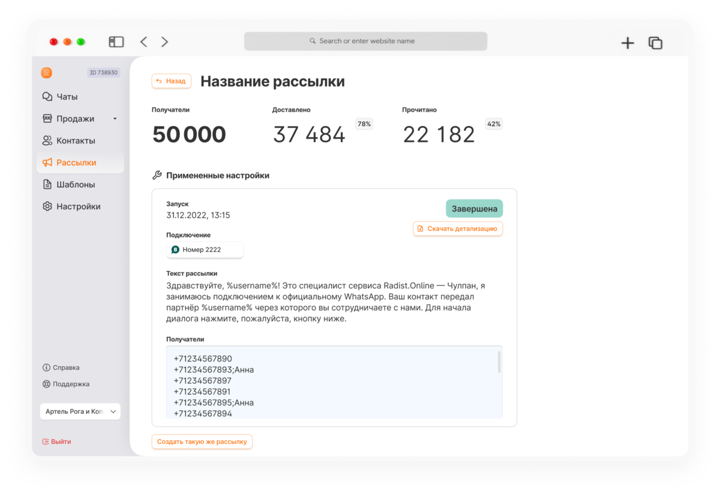The image size is (720, 496).
Task: Log out with Выйти
Action: click(56, 441)
